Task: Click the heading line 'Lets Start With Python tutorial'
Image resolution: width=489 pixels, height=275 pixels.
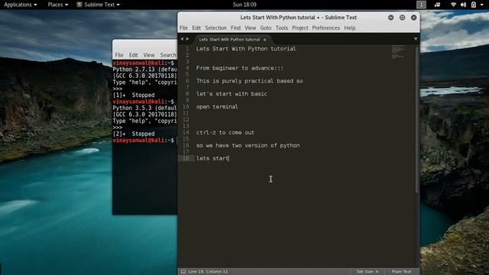Action: (x=246, y=49)
